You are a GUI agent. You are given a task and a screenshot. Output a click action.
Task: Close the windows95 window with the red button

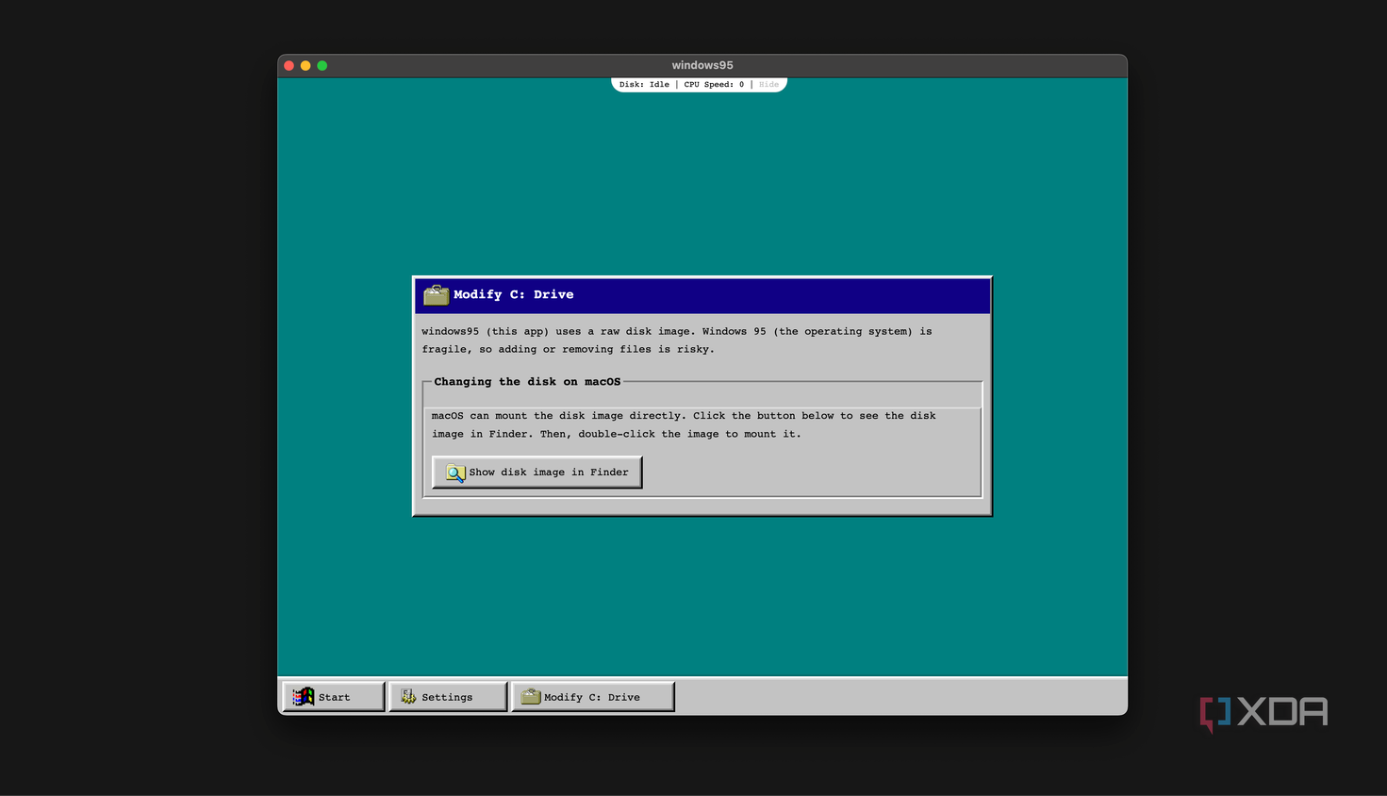tap(289, 66)
